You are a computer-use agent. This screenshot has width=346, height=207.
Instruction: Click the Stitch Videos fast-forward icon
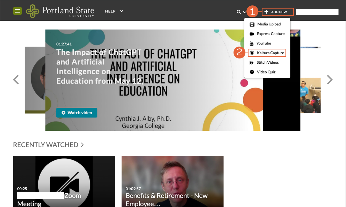pos(252,63)
